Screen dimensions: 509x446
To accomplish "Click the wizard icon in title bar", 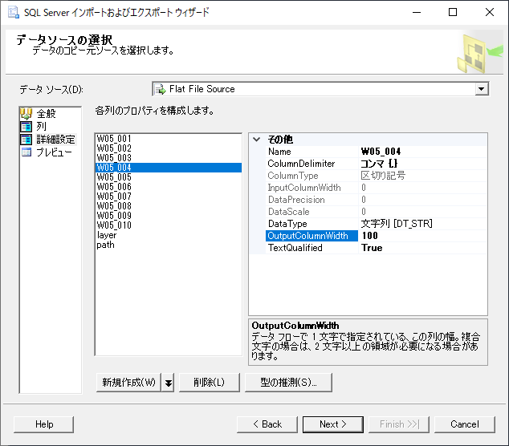I will [x=13, y=13].
